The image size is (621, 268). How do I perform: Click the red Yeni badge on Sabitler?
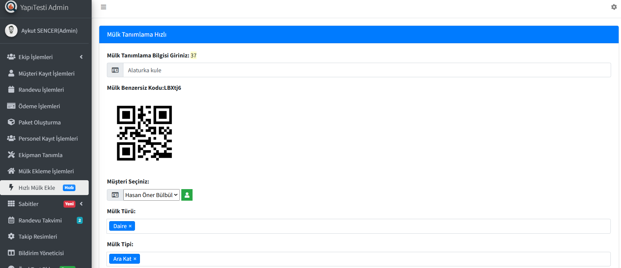pyautogui.click(x=69, y=204)
